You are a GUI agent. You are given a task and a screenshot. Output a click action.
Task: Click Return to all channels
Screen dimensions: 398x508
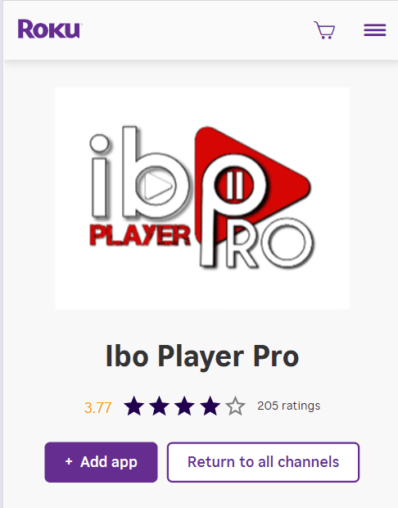[263, 462]
